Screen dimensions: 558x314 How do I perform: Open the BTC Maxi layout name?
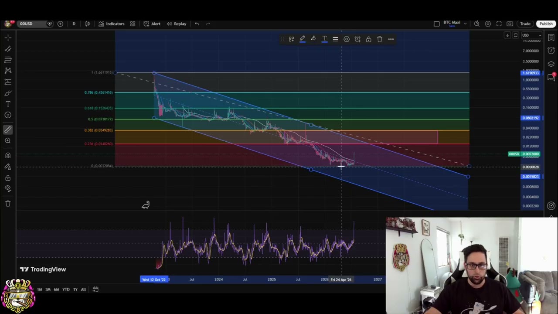tap(452, 23)
